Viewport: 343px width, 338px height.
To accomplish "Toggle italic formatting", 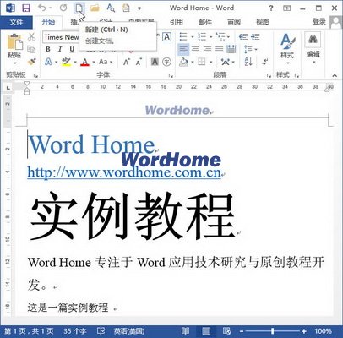I will [x=60, y=49].
